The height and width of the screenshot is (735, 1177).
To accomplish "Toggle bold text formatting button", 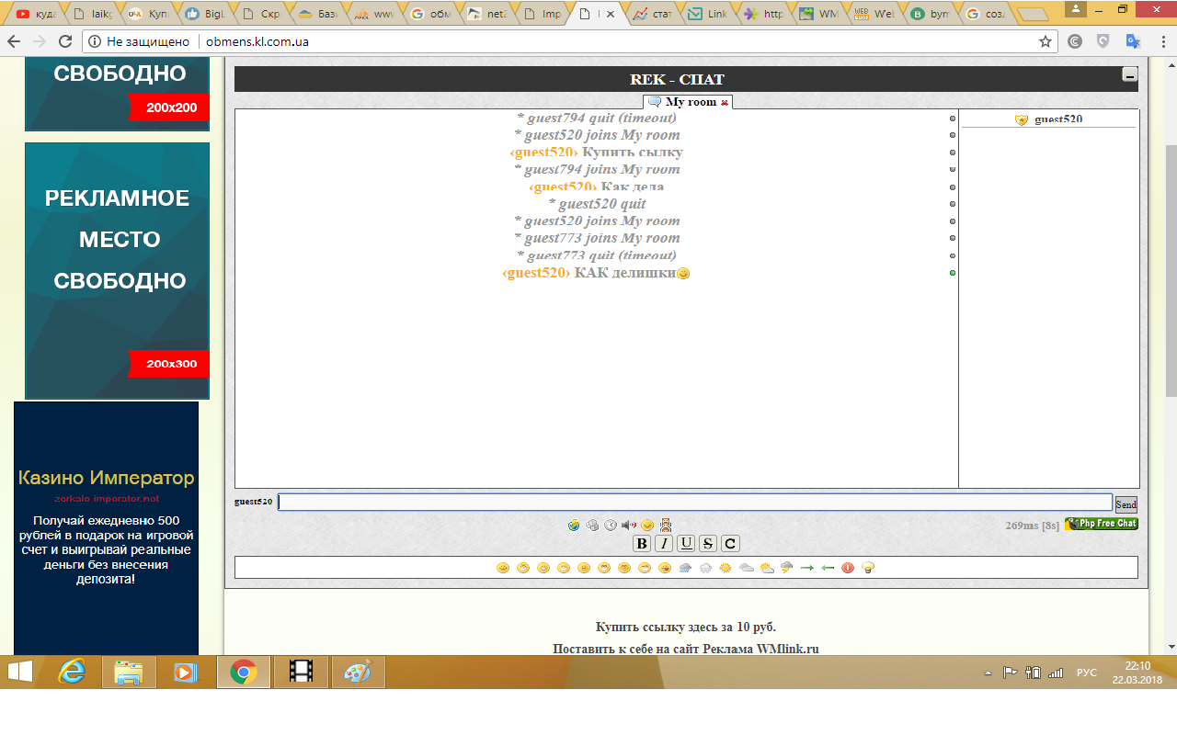I will (642, 543).
